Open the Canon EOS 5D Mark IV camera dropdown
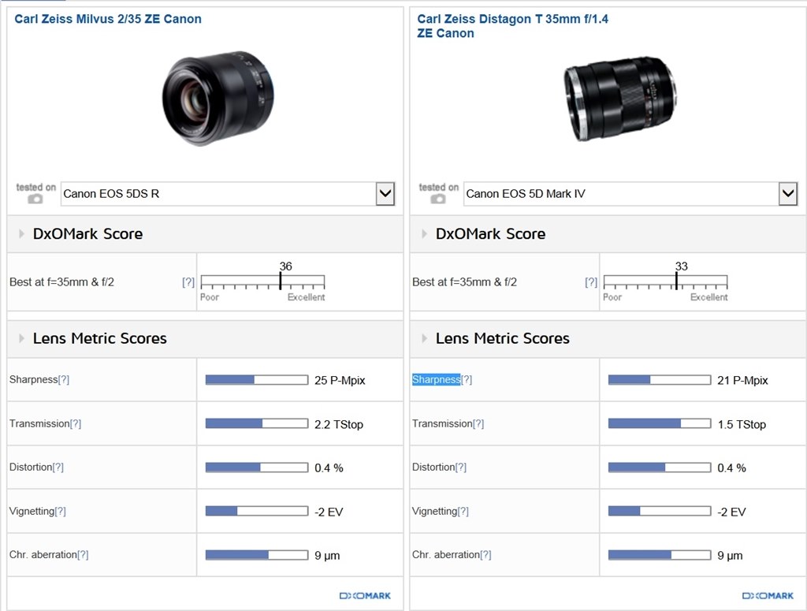This screenshot has height=611, width=807. [630, 193]
